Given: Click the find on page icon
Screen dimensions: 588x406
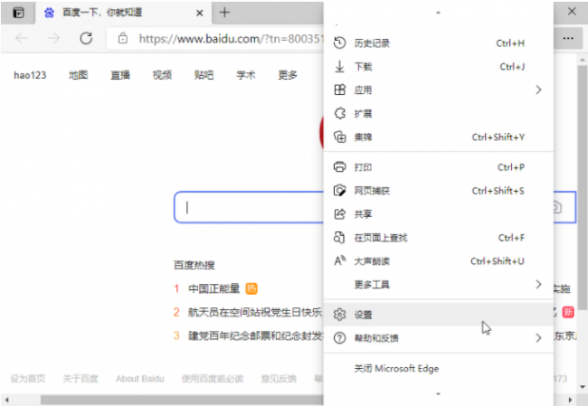Looking at the screenshot, I should pos(339,238).
